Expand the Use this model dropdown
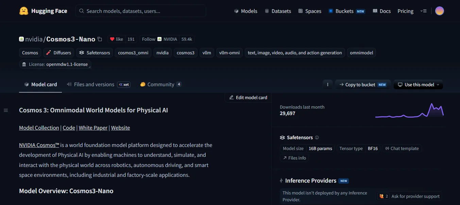This screenshot has width=460, height=205. [418, 85]
